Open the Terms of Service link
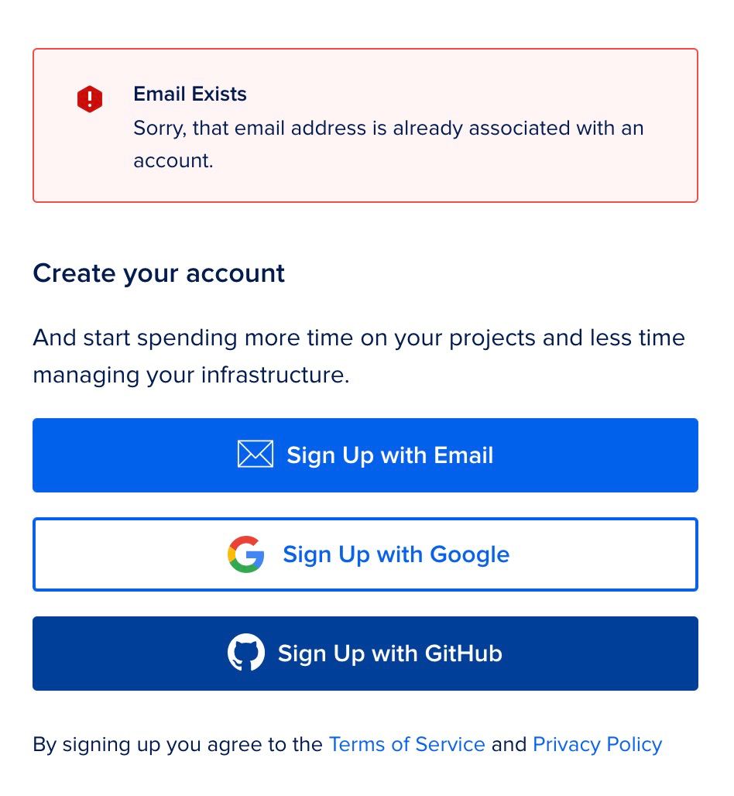 coord(407,744)
